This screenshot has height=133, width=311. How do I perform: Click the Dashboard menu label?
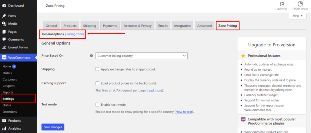coord(16,6)
